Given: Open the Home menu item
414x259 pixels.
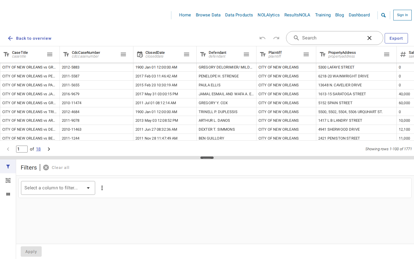Looking at the screenshot, I should (x=185, y=15).
